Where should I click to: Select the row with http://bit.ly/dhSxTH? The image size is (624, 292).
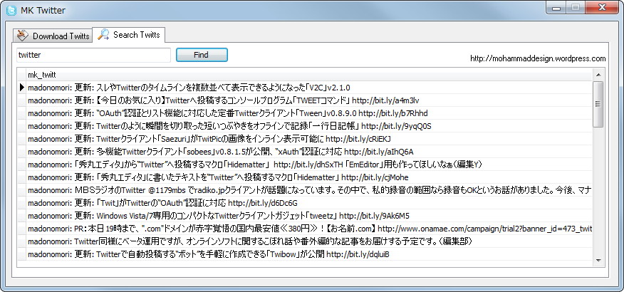click(309, 165)
